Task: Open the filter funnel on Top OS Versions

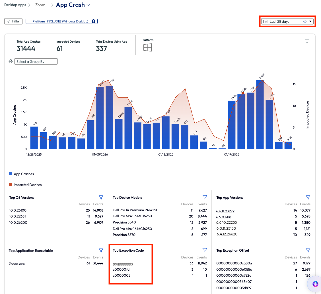Action: click(101, 197)
